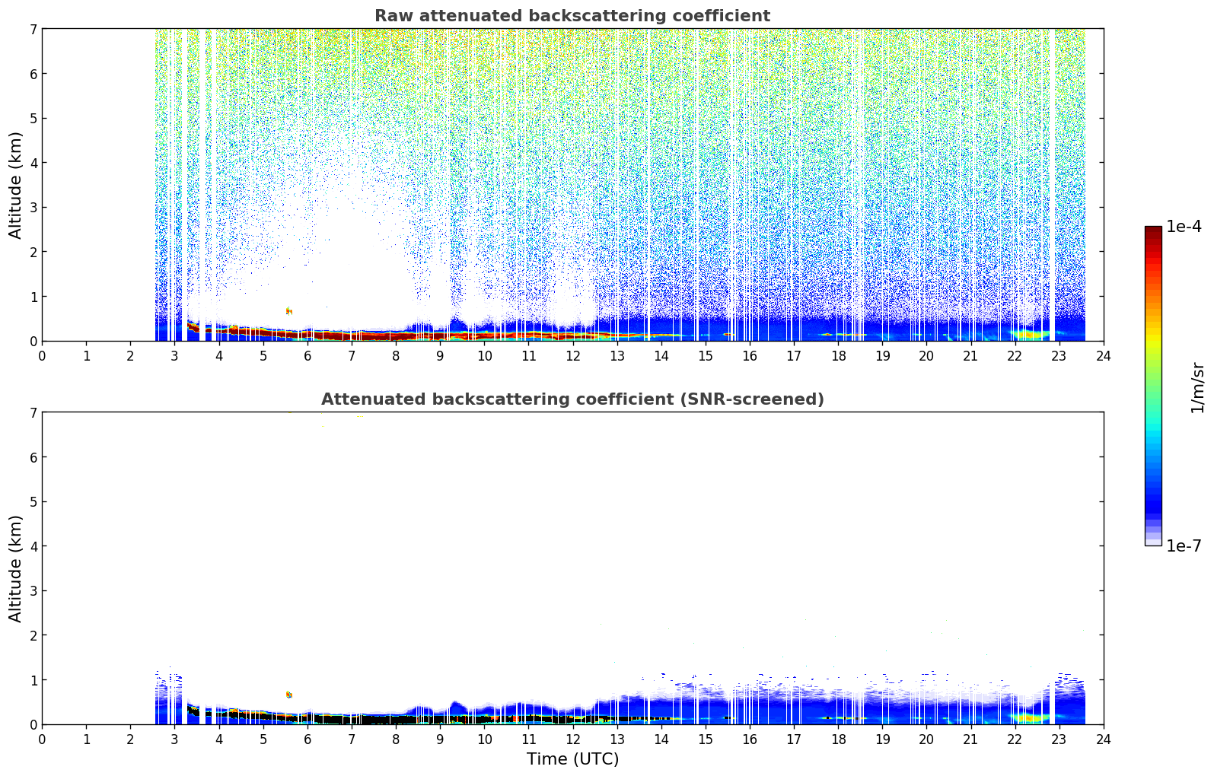Click time tick "9" under the SNR-screened plot
Viewport: 1214px width, 776px height.
(x=440, y=739)
